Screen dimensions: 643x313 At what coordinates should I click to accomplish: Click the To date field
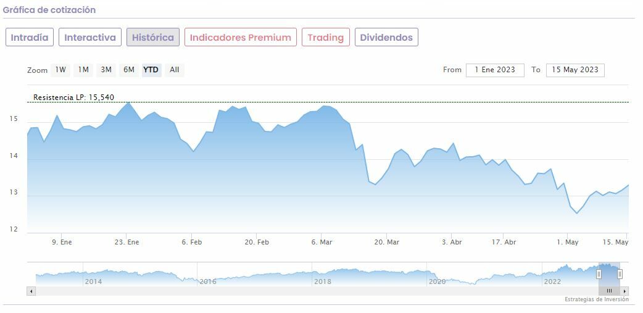[x=575, y=70]
